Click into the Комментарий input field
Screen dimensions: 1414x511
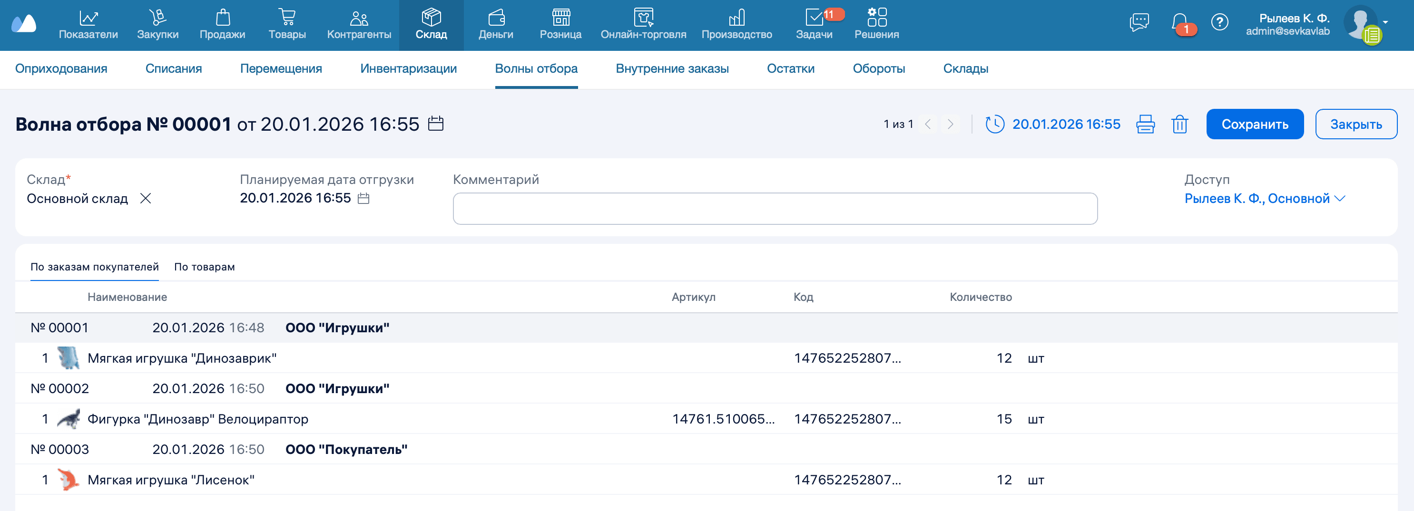click(x=775, y=209)
